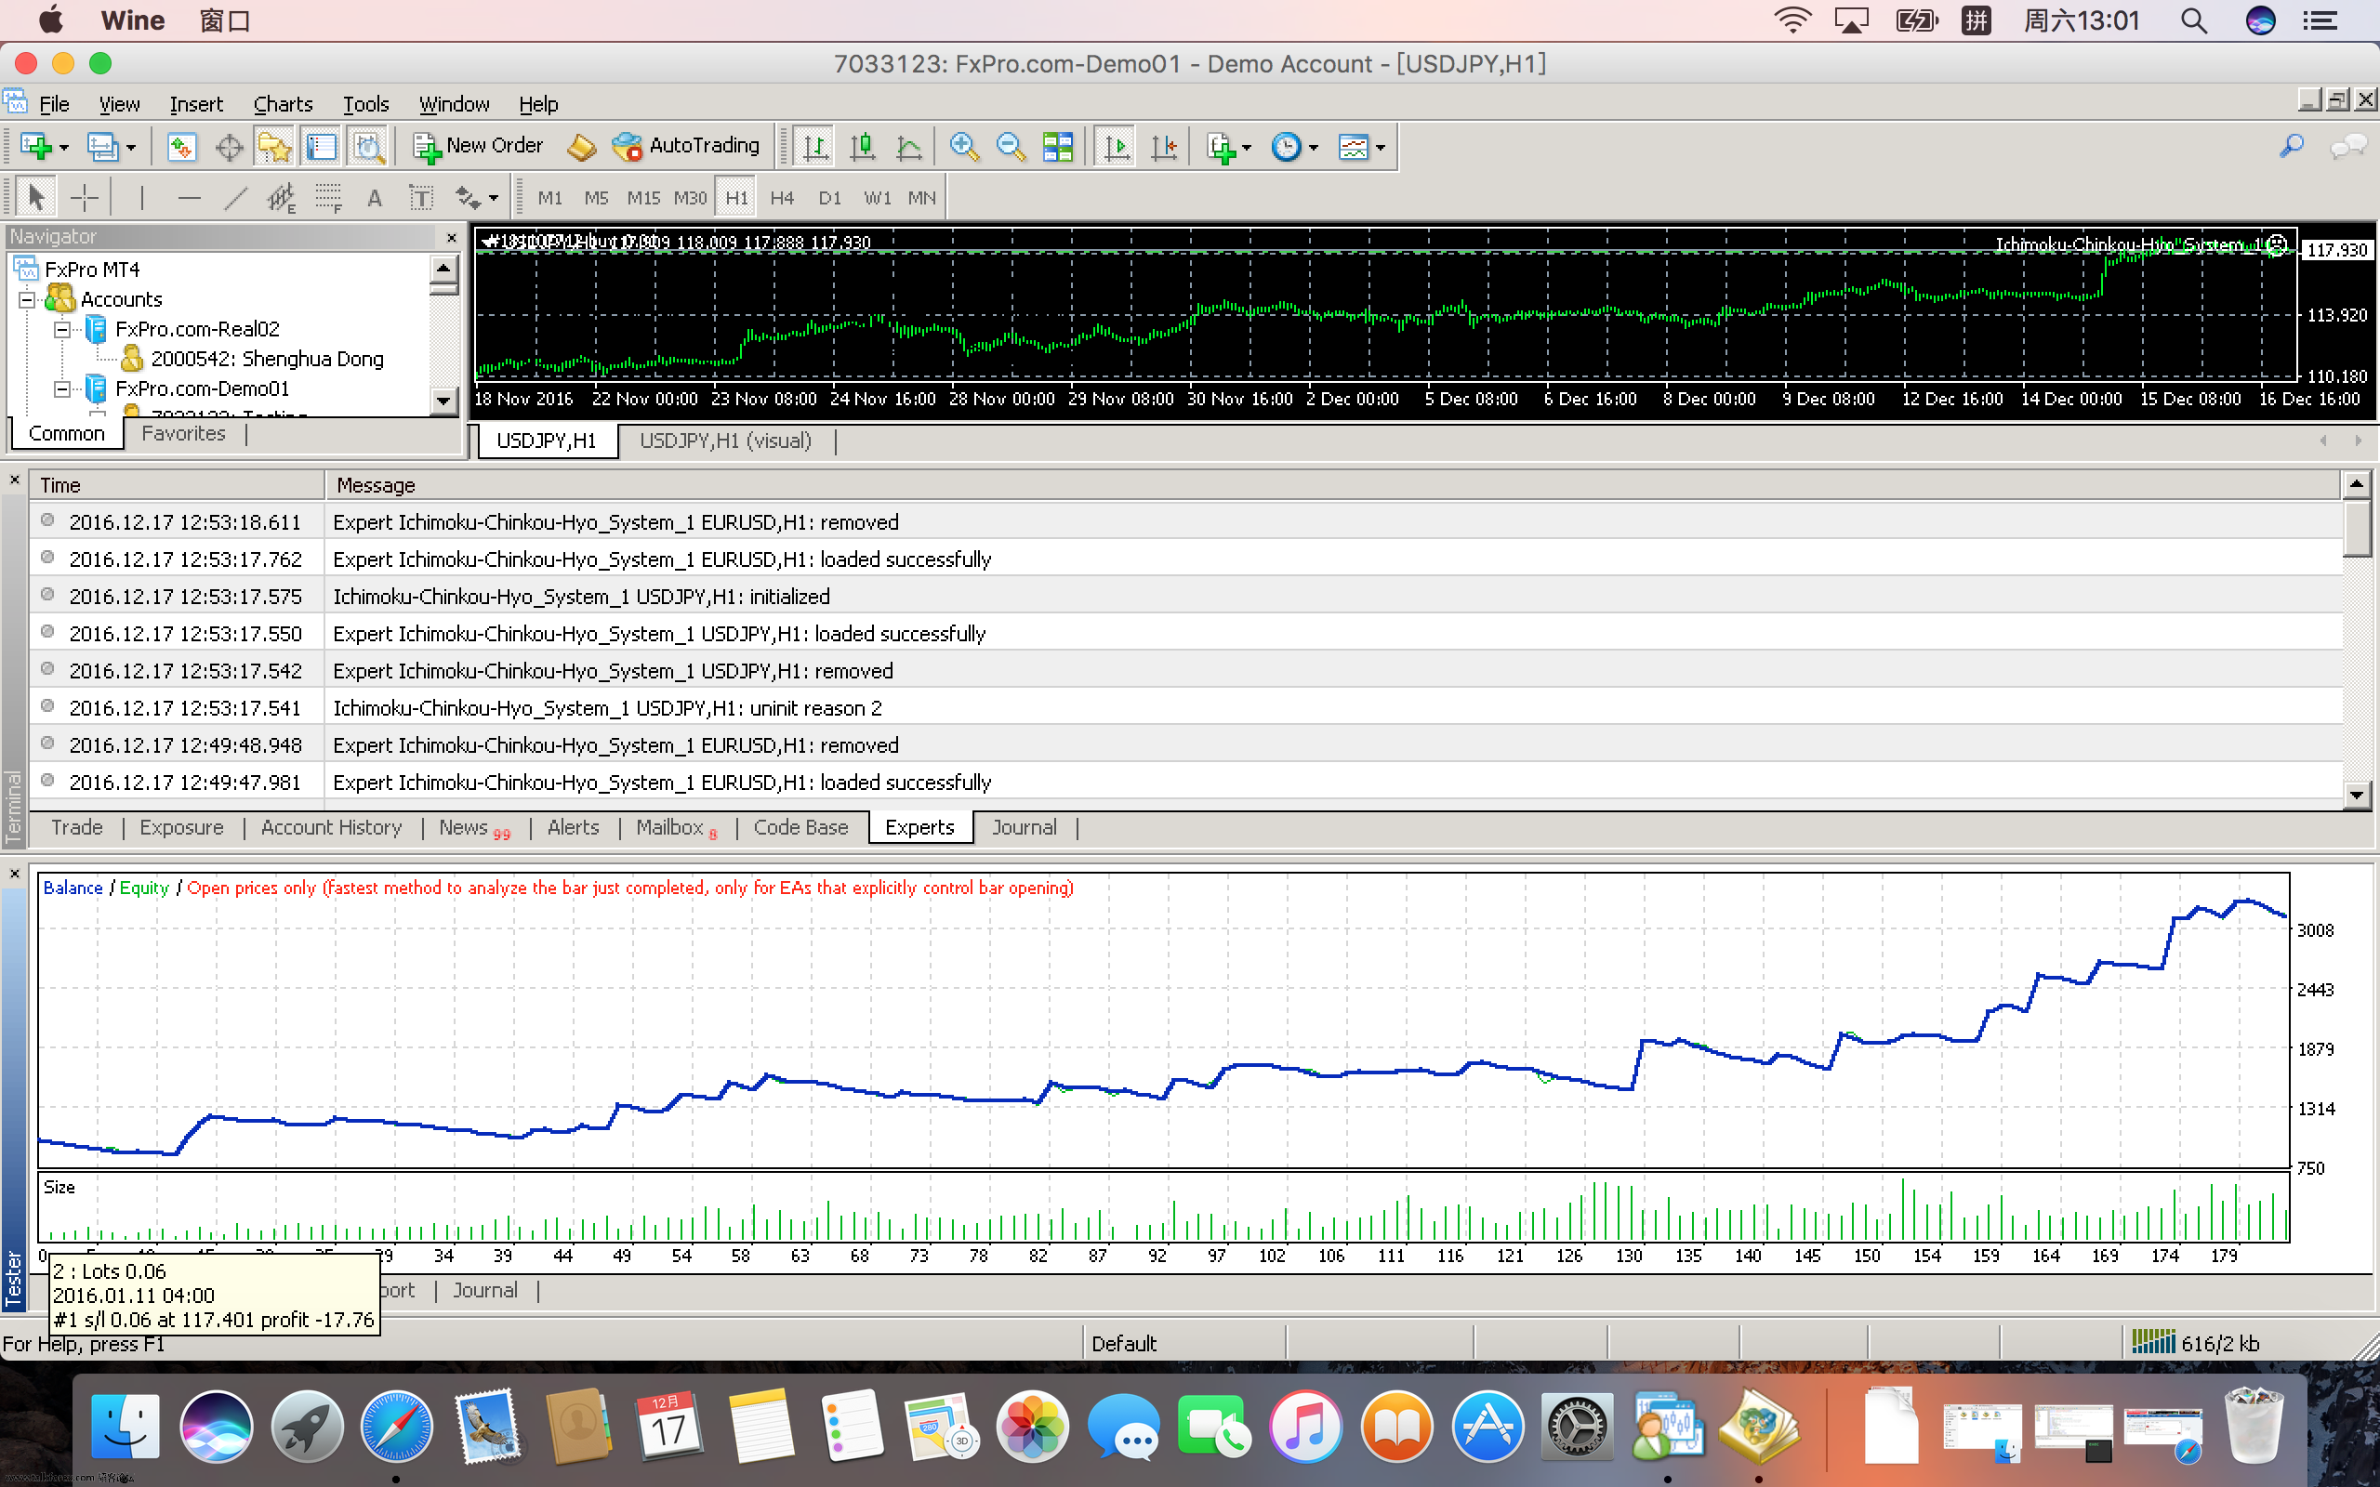
Task: Toggle the Strategy Tester magnifier icon
Action: coord(368,148)
